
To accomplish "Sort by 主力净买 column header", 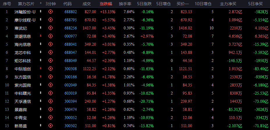I will [x=227, y=4].
